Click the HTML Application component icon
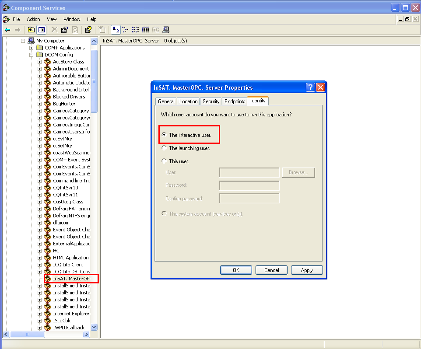 tap(48, 258)
